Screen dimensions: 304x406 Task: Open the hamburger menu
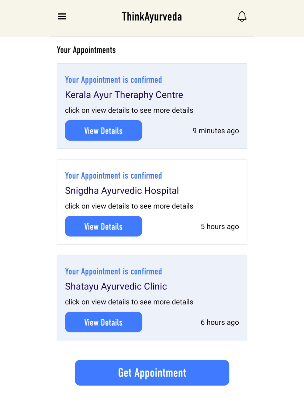[x=62, y=16]
